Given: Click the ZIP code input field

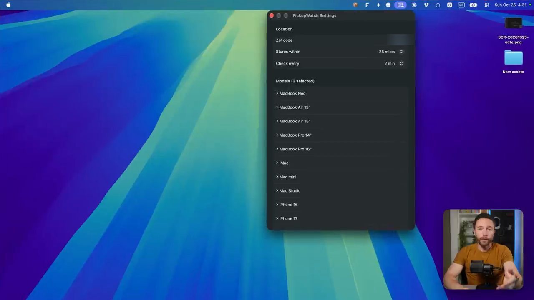Looking at the screenshot, I should point(400,40).
